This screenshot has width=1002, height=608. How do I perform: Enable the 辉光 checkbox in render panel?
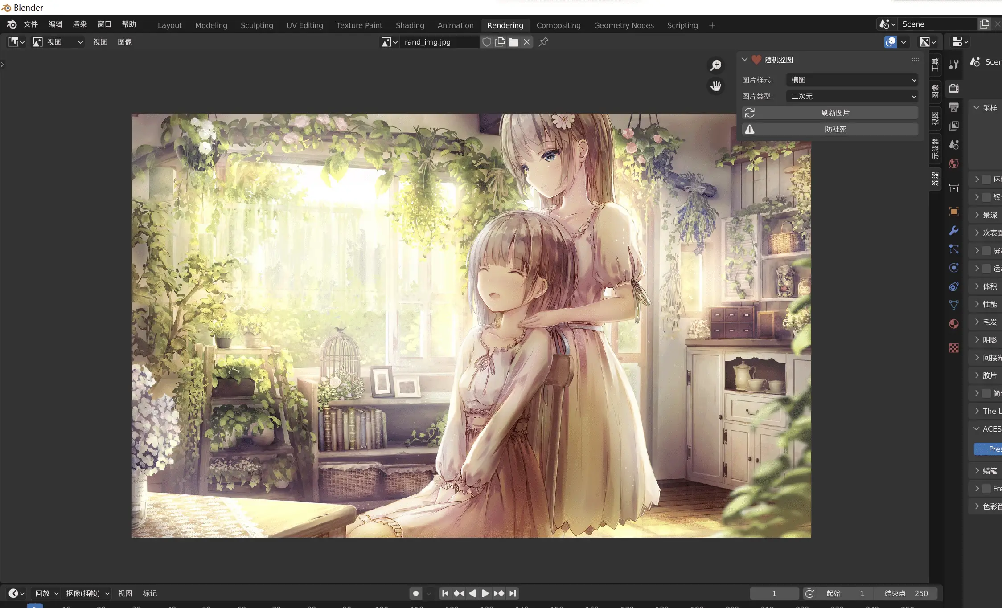[986, 197]
